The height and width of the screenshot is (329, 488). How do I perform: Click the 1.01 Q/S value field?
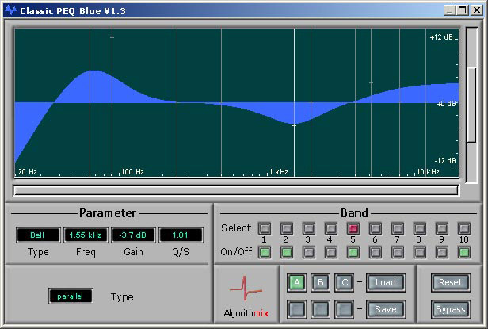(x=181, y=235)
